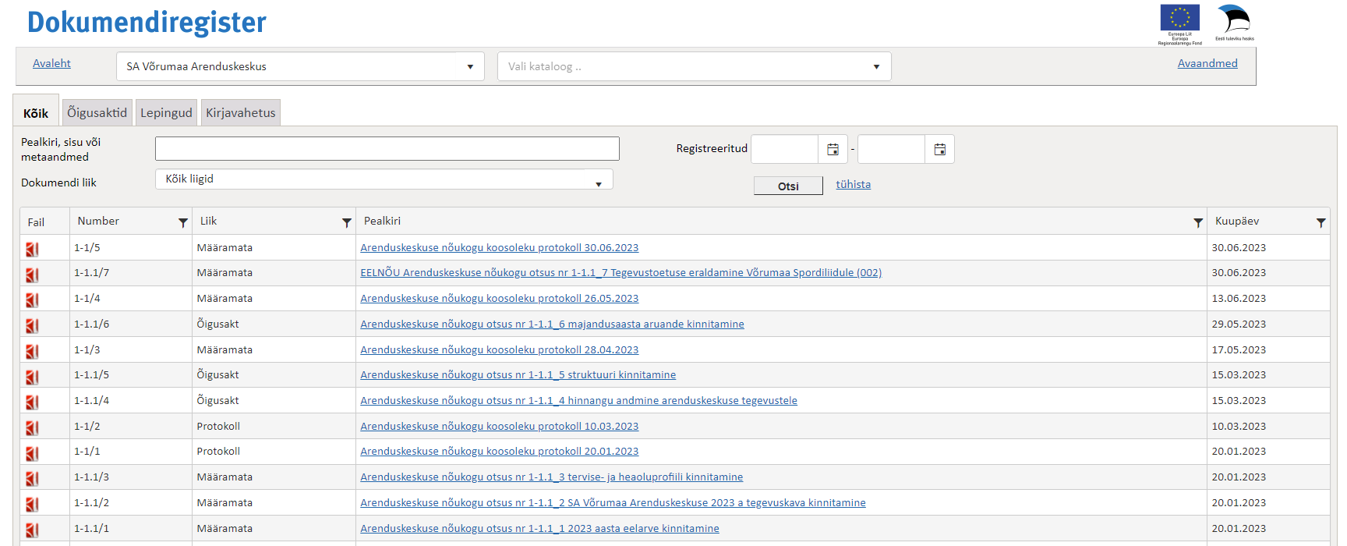The width and height of the screenshot is (1347, 546).
Task: Switch to the Lepingud tab
Action: pos(166,112)
